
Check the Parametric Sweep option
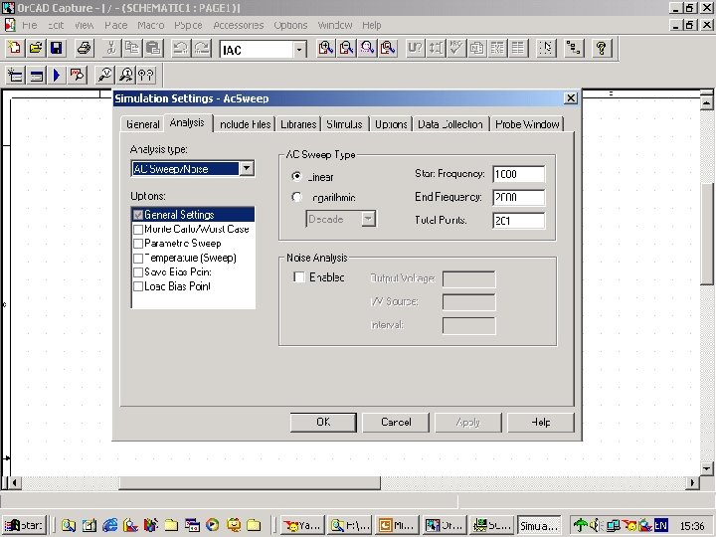[x=138, y=244]
